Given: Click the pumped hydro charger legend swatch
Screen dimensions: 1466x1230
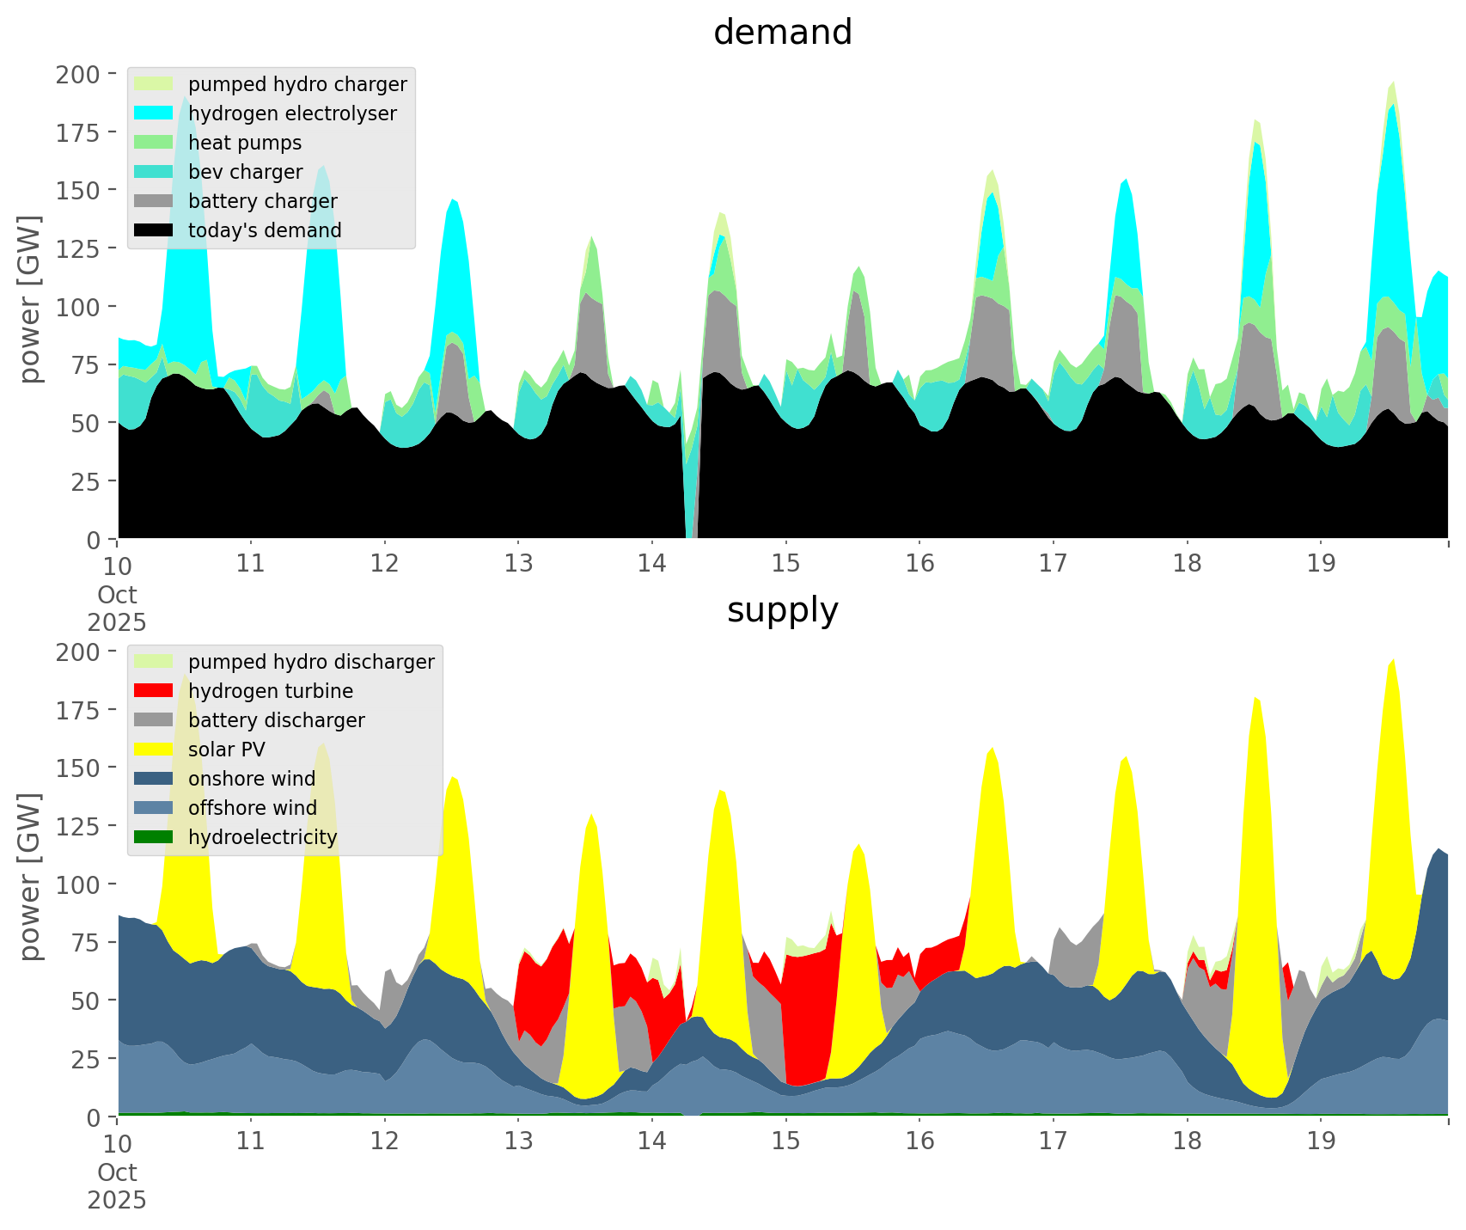Looking at the screenshot, I should pos(154,84).
